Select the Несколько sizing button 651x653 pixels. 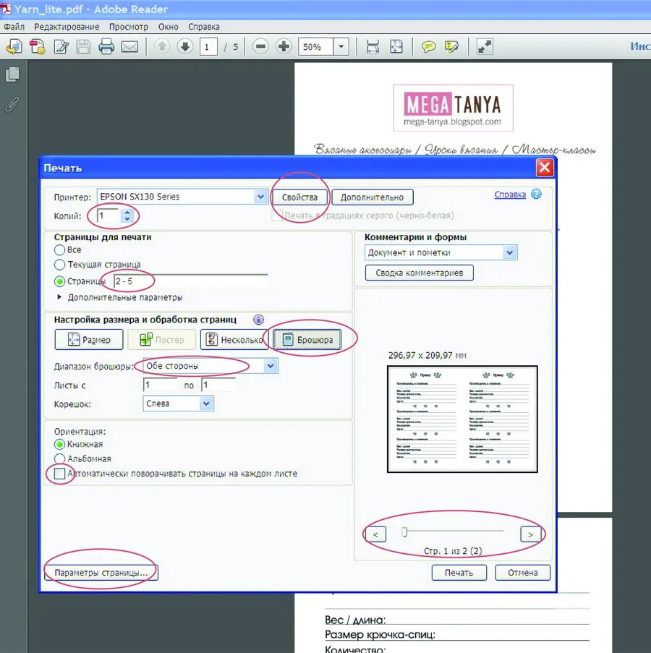click(x=234, y=340)
